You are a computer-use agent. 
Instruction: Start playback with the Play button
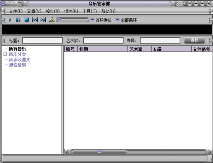tap(10, 20)
